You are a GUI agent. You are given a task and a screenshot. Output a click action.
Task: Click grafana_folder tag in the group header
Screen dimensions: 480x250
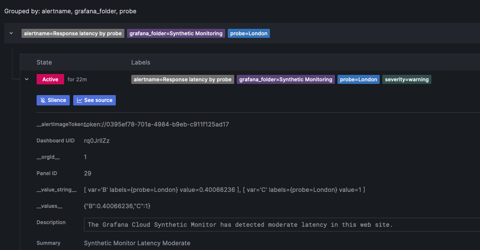(176, 33)
